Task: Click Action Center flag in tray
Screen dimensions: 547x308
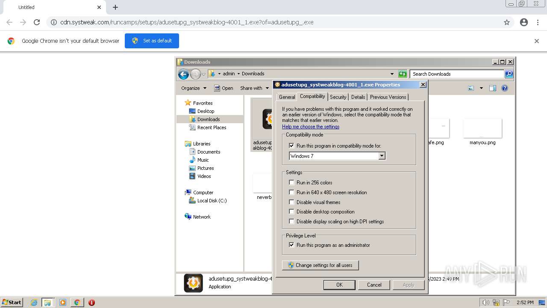Action: pos(506,302)
